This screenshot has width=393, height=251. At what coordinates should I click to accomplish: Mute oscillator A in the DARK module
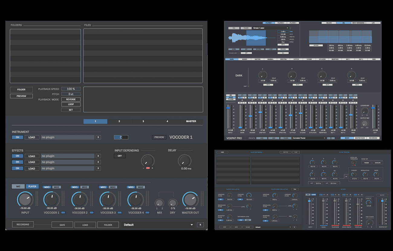[268, 85]
